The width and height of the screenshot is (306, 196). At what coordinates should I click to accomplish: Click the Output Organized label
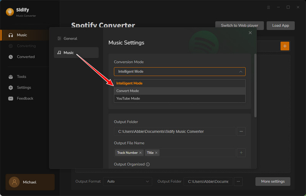129,164
